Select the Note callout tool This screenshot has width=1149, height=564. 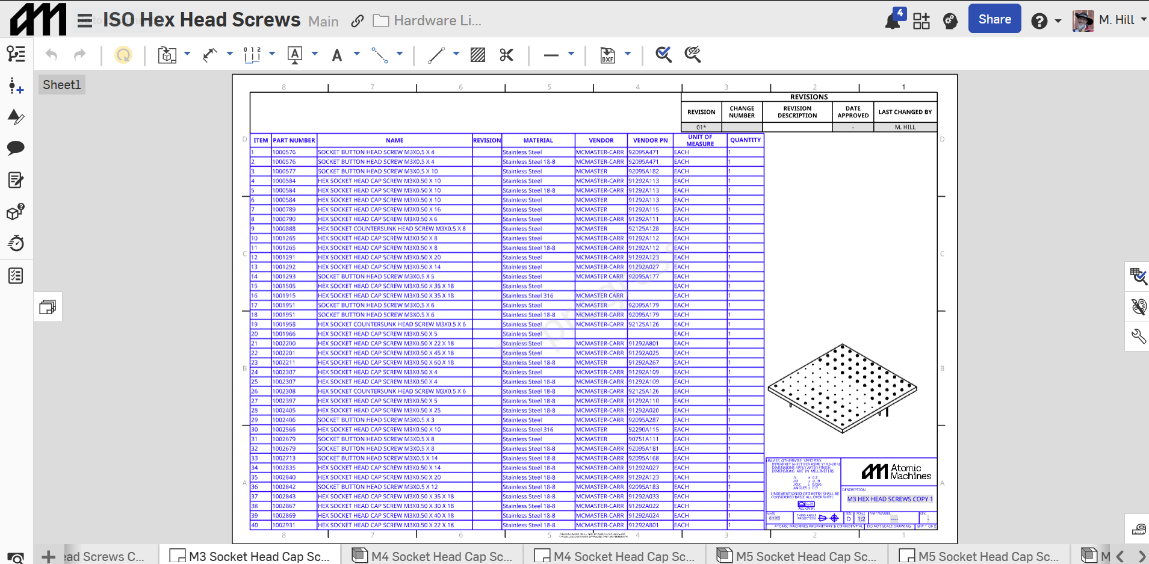pyautogui.click(x=295, y=55)
